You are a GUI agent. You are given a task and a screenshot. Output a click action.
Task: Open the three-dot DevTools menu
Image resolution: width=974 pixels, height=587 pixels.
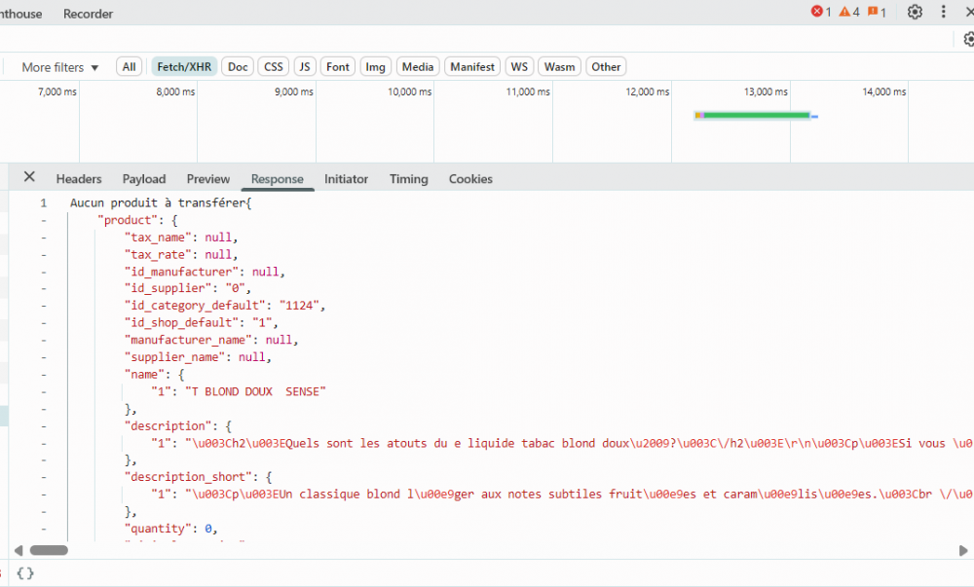pyautogui.click(x=943, y=13)
